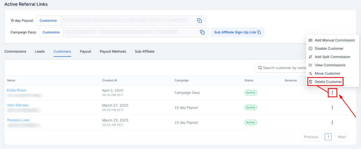This screenshot has height=149, width=361.
Task: Click the Campaign column header
Action: click(182, 80)
